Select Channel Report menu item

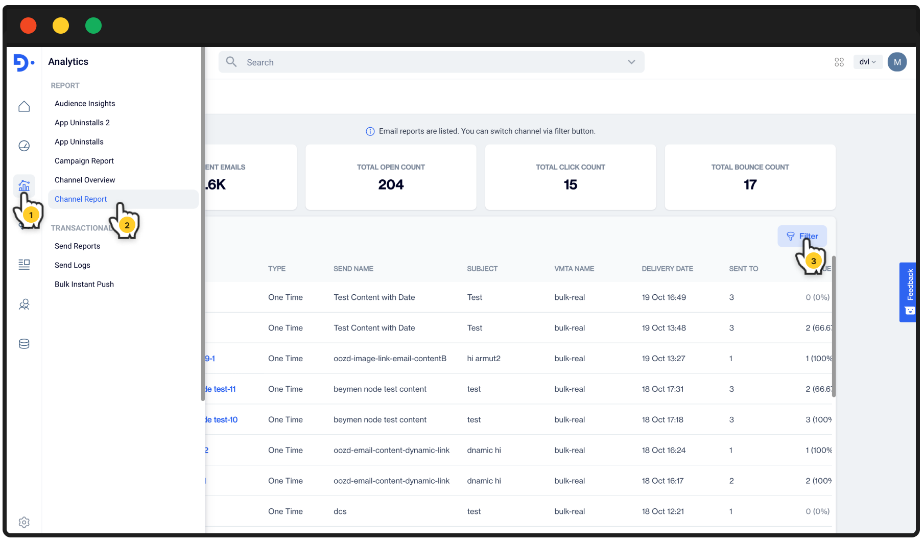[x=123, y=199]
